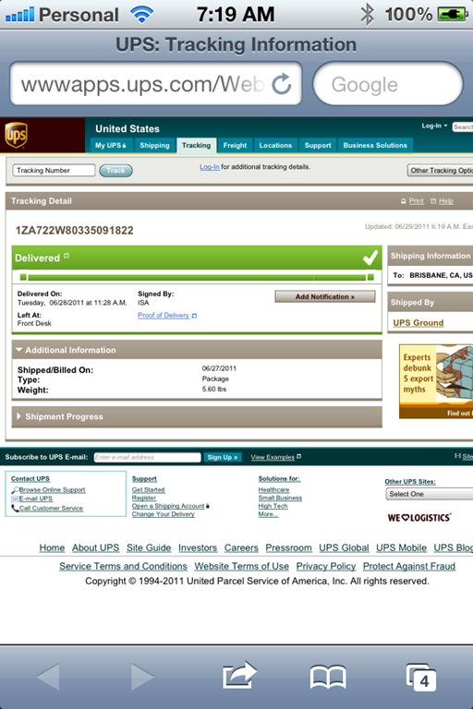Collapse the Additional Information section
The image size is (473, 709).
tap(197, 350)
